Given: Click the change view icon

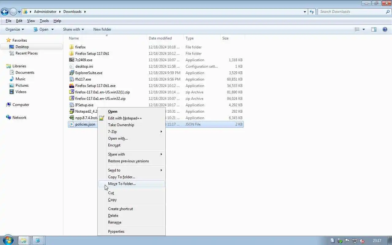Looking at the screenshot, I should [357, 29].
